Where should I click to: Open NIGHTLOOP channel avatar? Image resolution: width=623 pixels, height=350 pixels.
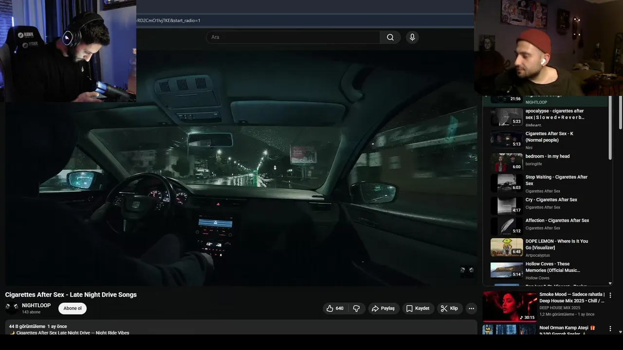pyautogui.click(x=12, y=308)
